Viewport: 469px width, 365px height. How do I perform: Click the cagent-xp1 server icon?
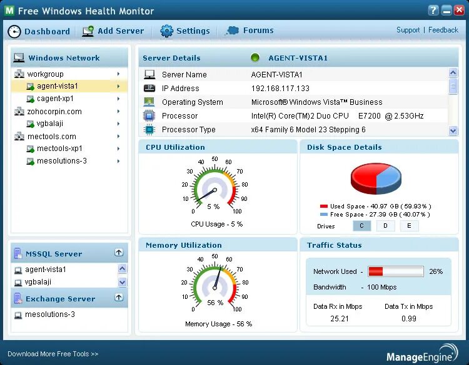tap(30, 99)
